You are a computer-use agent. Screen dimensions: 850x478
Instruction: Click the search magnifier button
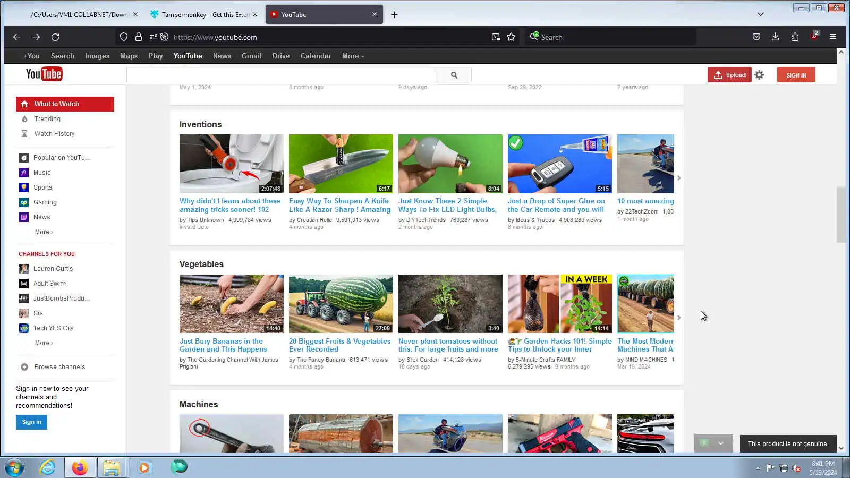tap(454, 75)
